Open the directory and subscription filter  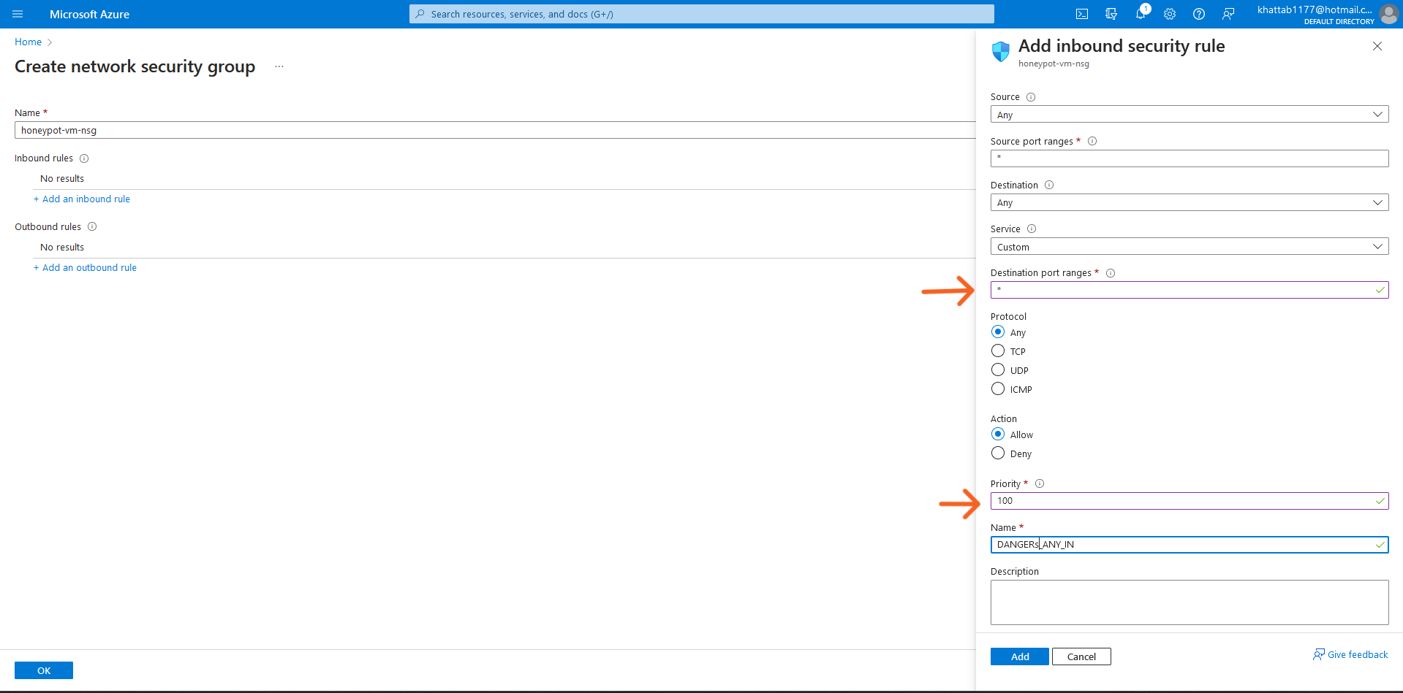click(1111, 14)
